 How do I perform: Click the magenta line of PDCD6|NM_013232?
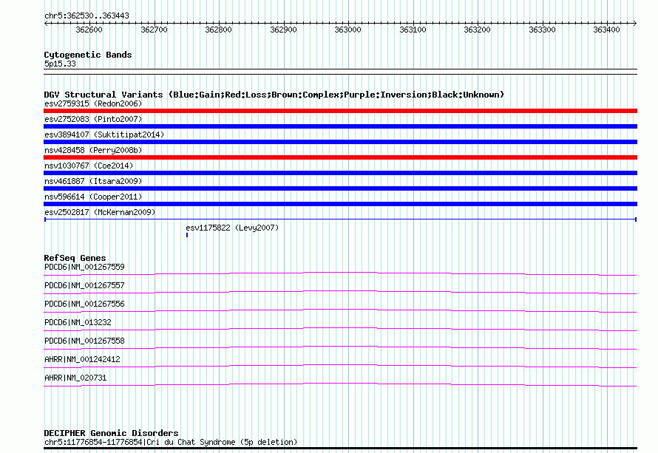point(340,330)
